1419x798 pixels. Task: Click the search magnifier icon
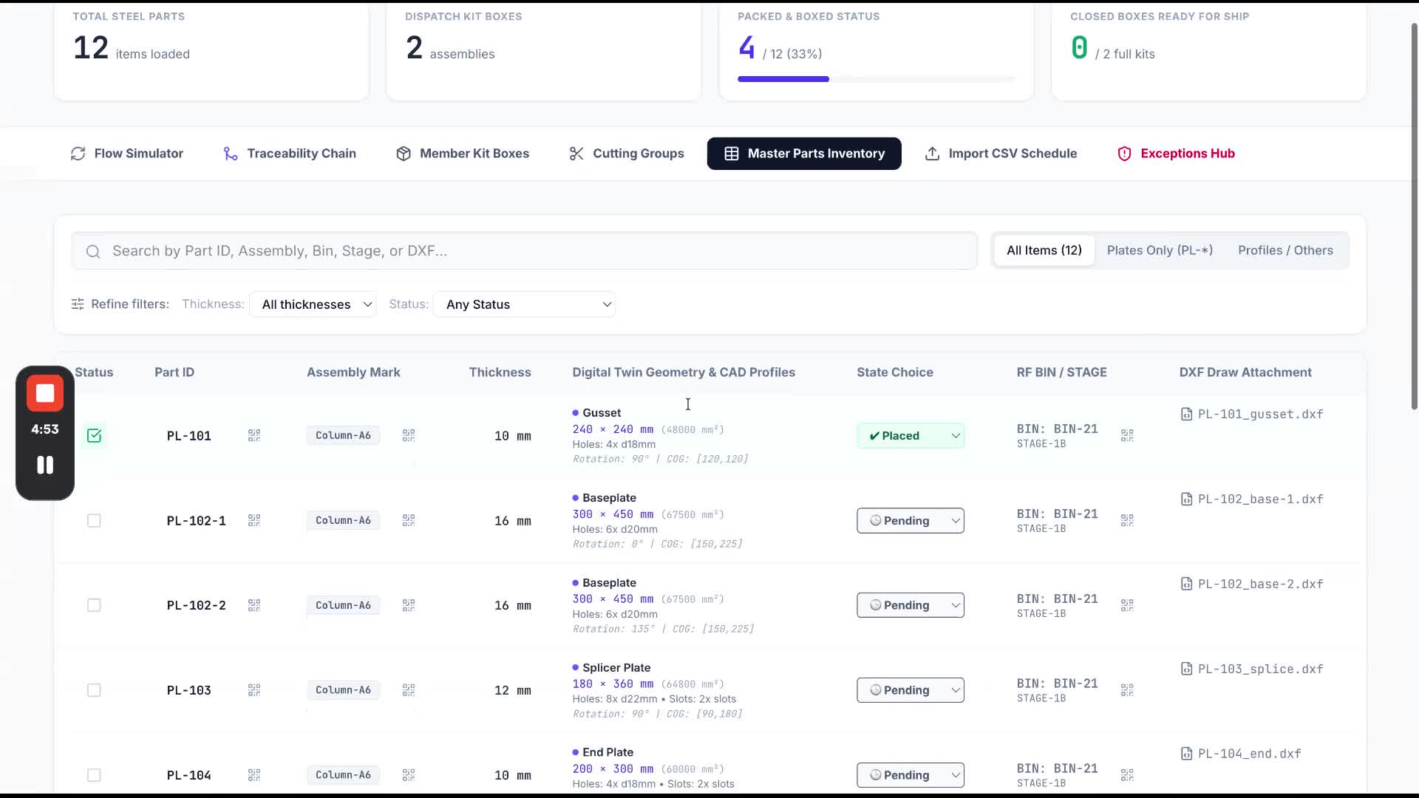point(93,252)
